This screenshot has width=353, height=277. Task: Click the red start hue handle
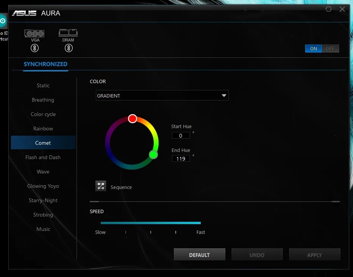pyautogui.click(x=133, y=119)
